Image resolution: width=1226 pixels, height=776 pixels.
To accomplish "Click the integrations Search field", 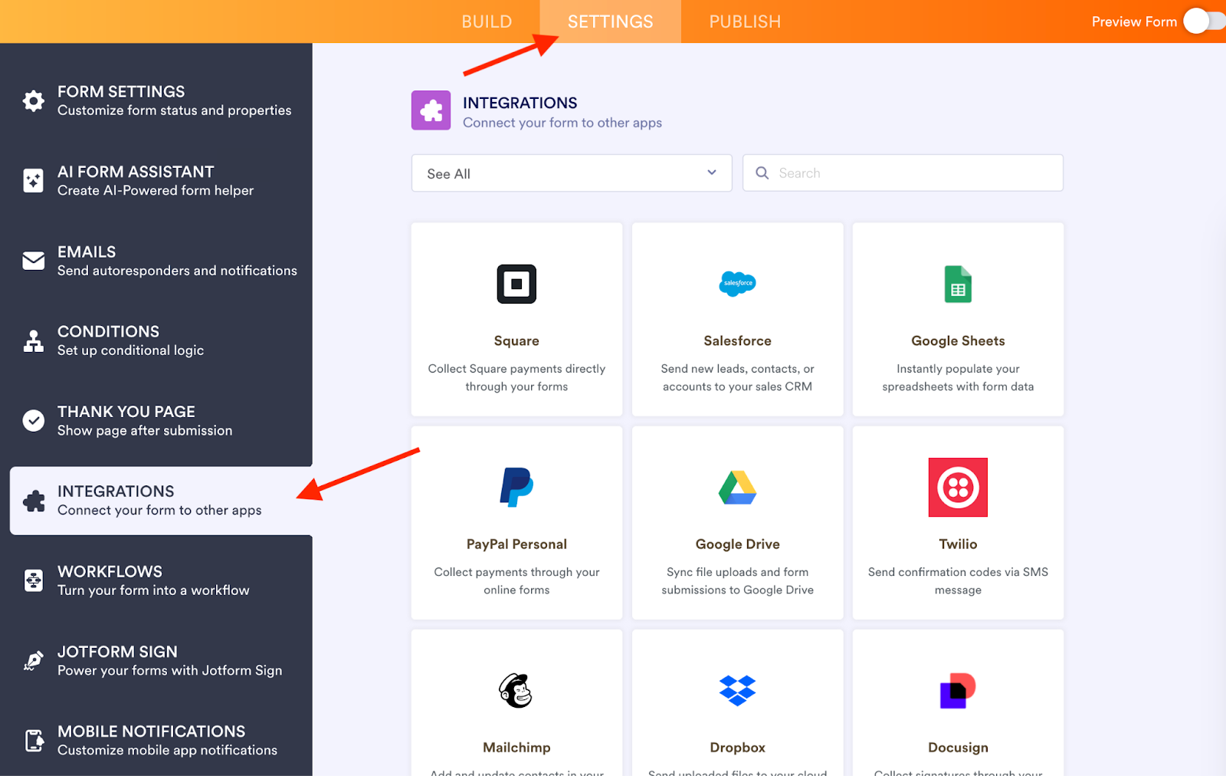I will [912, 173].
